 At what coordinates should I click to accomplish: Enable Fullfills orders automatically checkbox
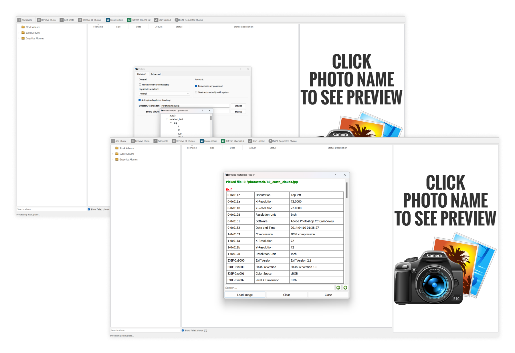pyautogui.click(x=140, y=85)
